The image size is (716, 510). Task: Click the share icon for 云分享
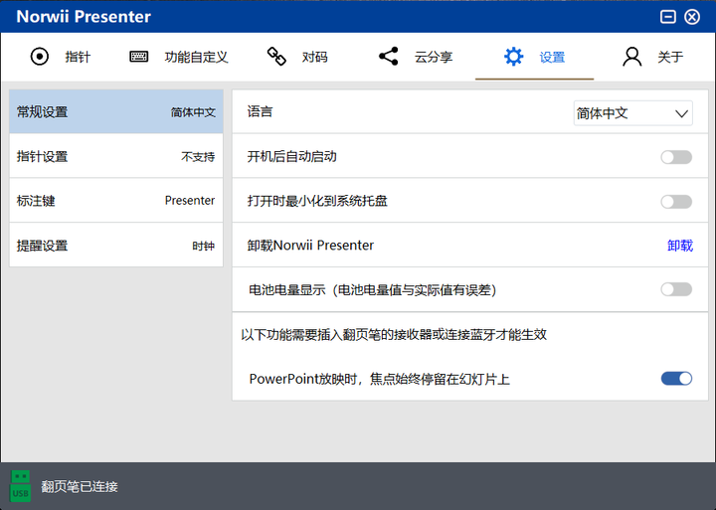tap(389, 57)
